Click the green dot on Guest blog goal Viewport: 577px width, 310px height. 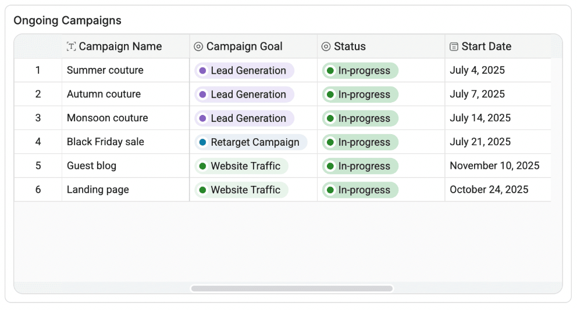coord(202,166)
